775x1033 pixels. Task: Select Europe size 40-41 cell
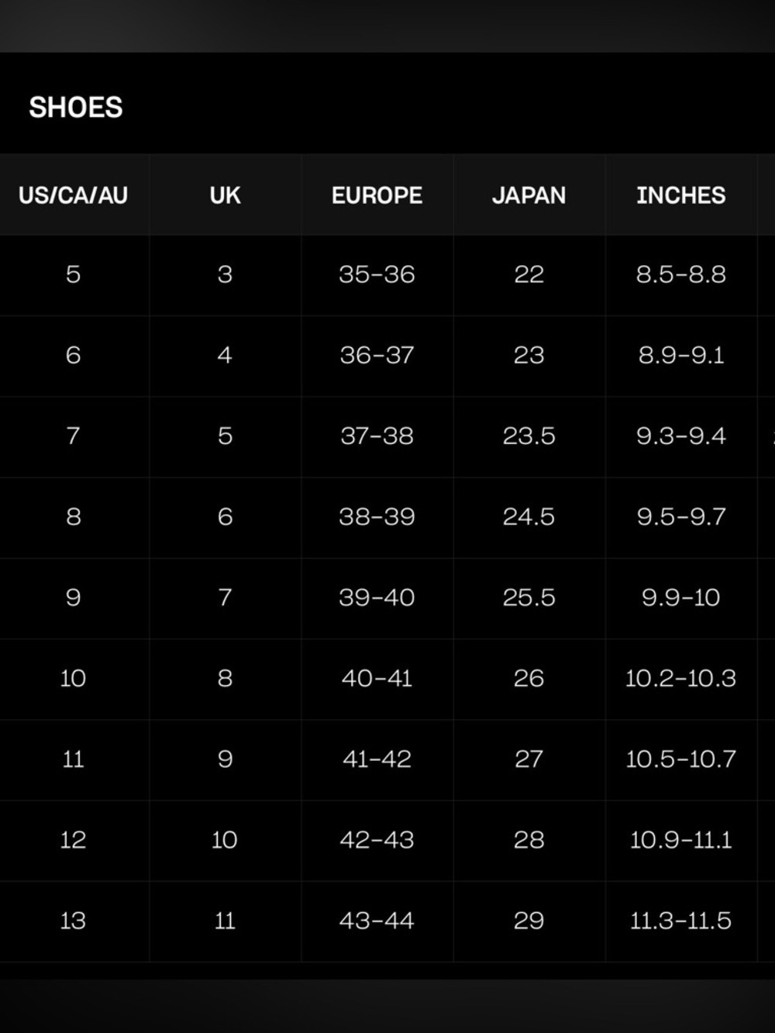(377, 678)
